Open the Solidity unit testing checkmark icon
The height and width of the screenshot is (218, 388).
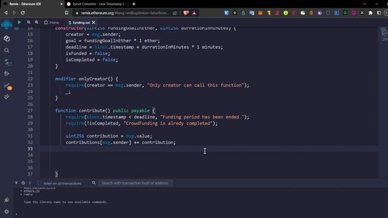point(7,97)
